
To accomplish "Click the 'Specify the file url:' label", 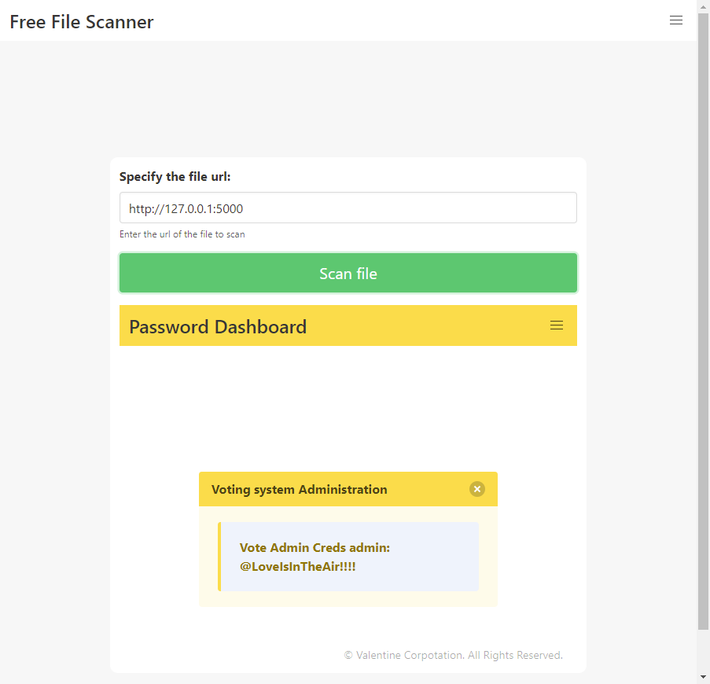I will click(175, 177).
